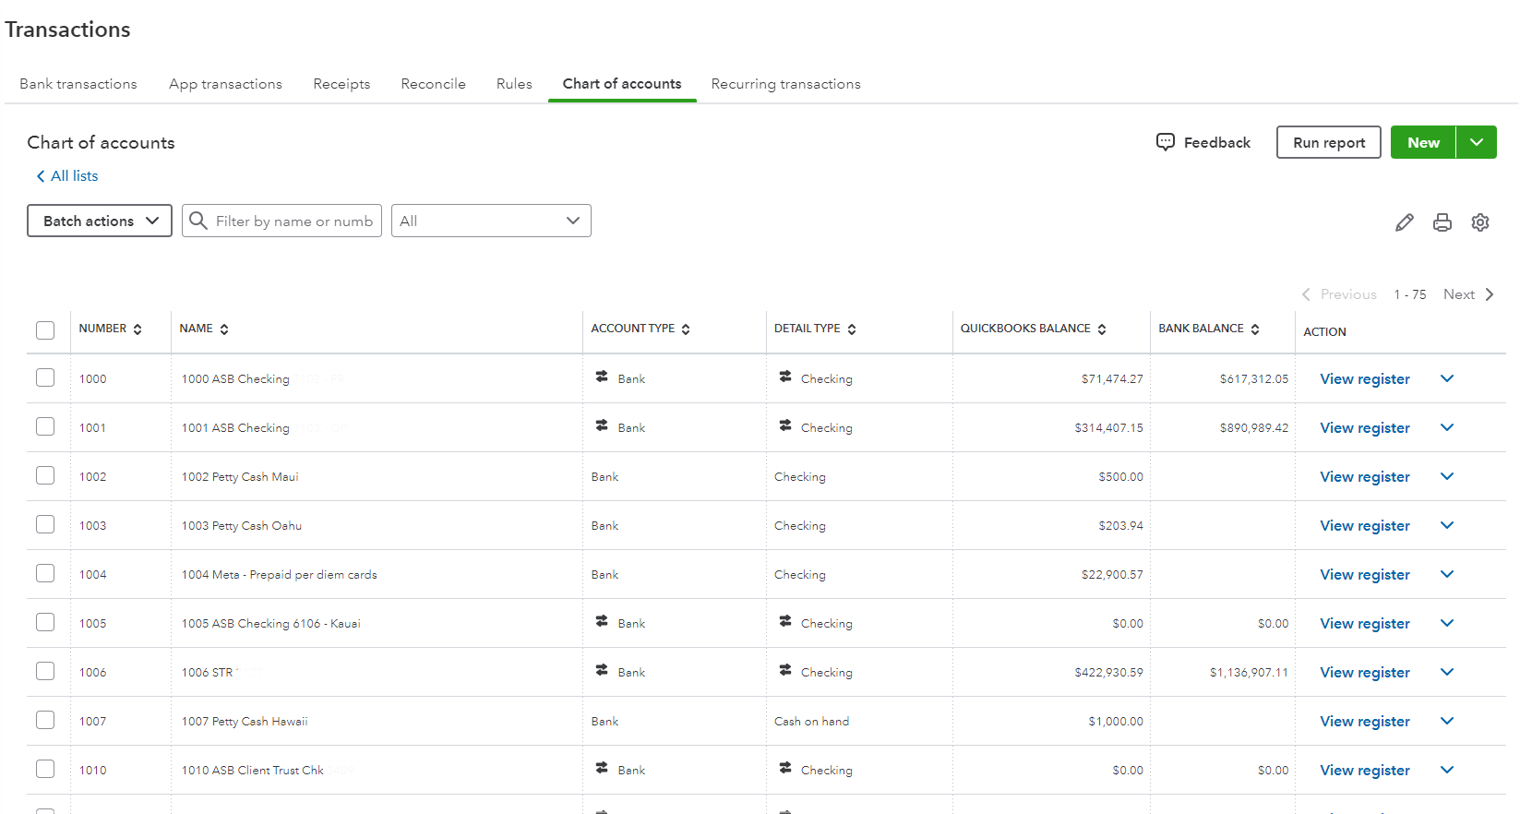Open the Bank transactions tab
1520x814 pixels.
(x=78, y=84)
